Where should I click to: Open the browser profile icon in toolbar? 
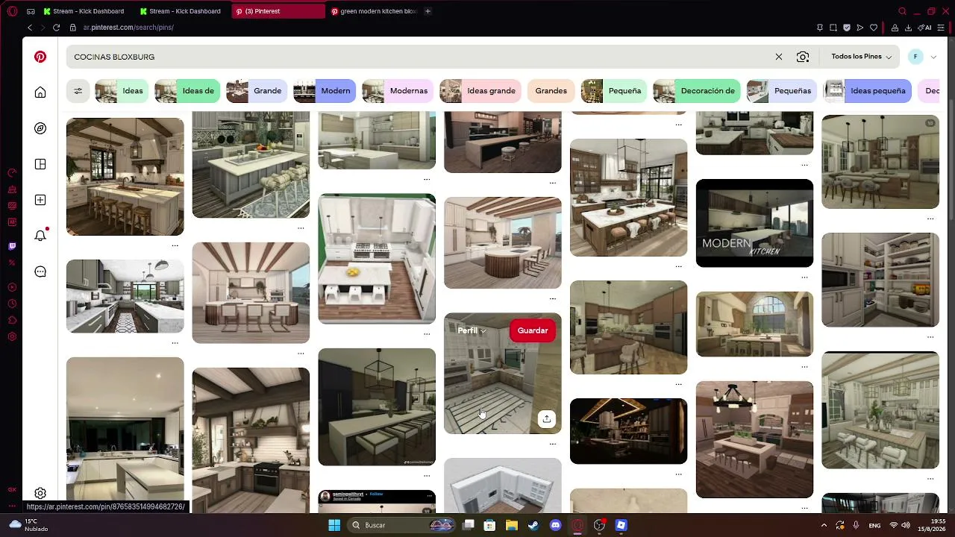coord(895,28)
